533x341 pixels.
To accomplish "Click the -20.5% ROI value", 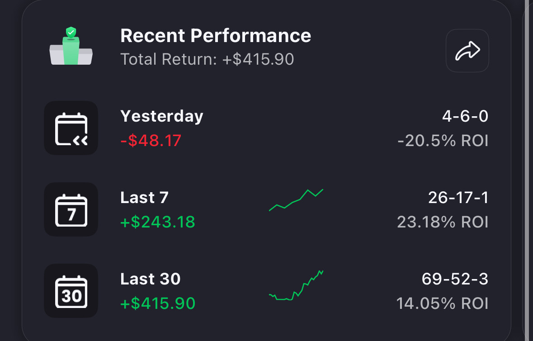I will pos(443,141).
